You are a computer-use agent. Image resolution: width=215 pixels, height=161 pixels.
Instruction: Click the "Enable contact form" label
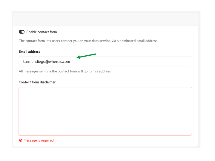[42, 32]
